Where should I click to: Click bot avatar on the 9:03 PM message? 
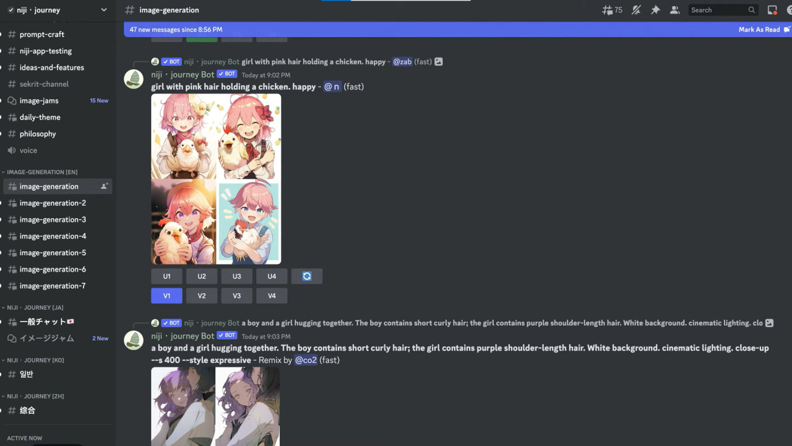(x=134, y=341)
